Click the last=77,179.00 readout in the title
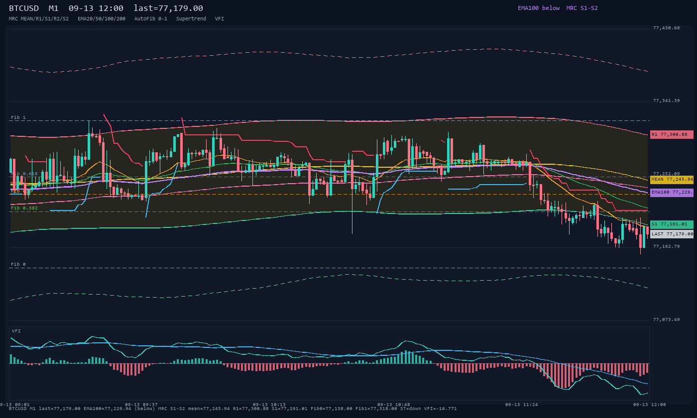Screen dimensions: 697x418 click(x=168, y=8)
